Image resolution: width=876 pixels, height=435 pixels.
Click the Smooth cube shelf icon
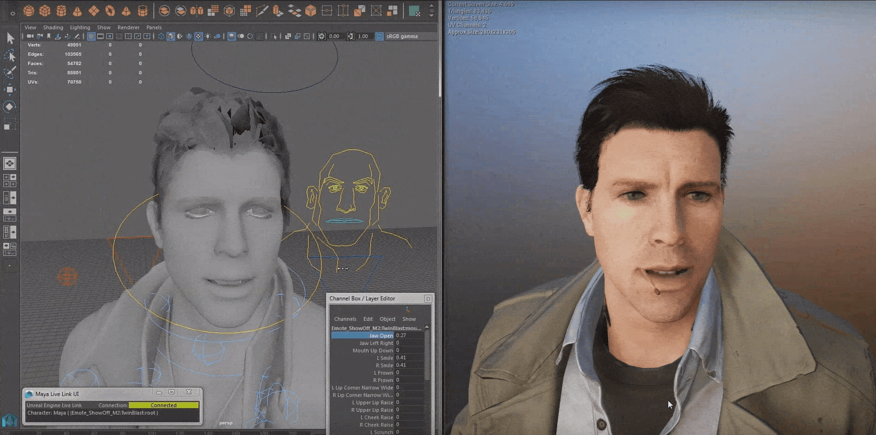pyautogui.click(x=229, y=11)
